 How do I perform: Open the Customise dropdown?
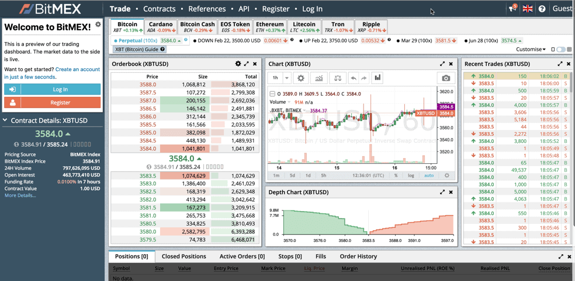(531, 50)
